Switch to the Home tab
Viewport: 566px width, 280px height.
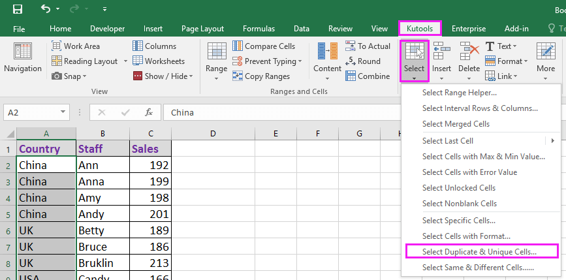click(x=60, y=29)
